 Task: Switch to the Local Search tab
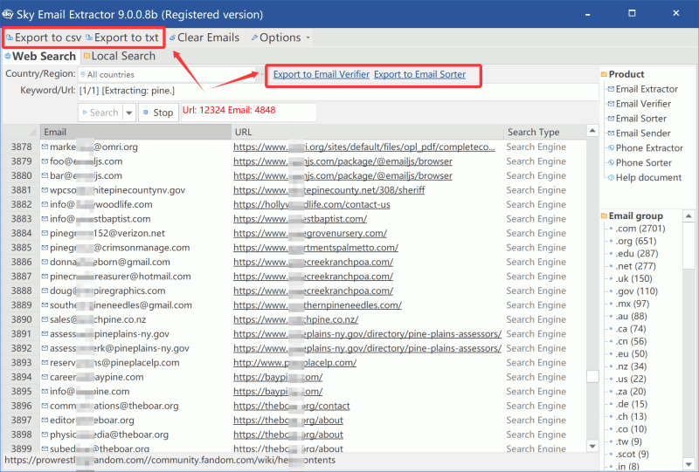pos(120,56)
